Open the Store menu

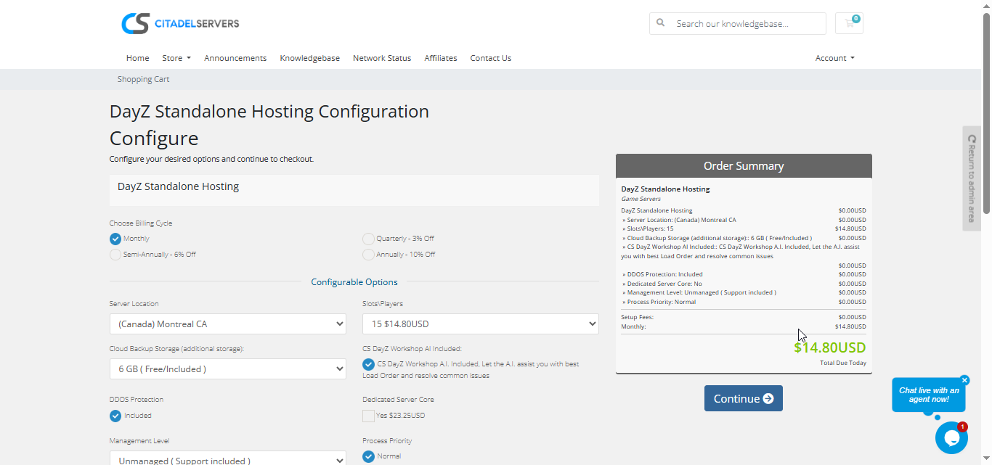coord(176,57)
